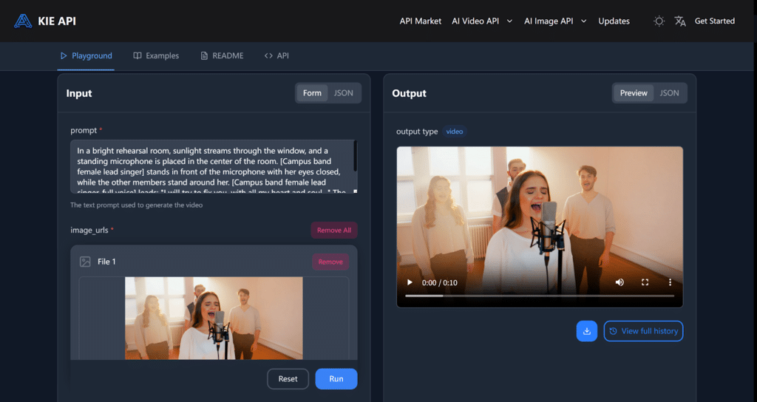Click the output type label

pyautogui.click(x=417, y=132)
